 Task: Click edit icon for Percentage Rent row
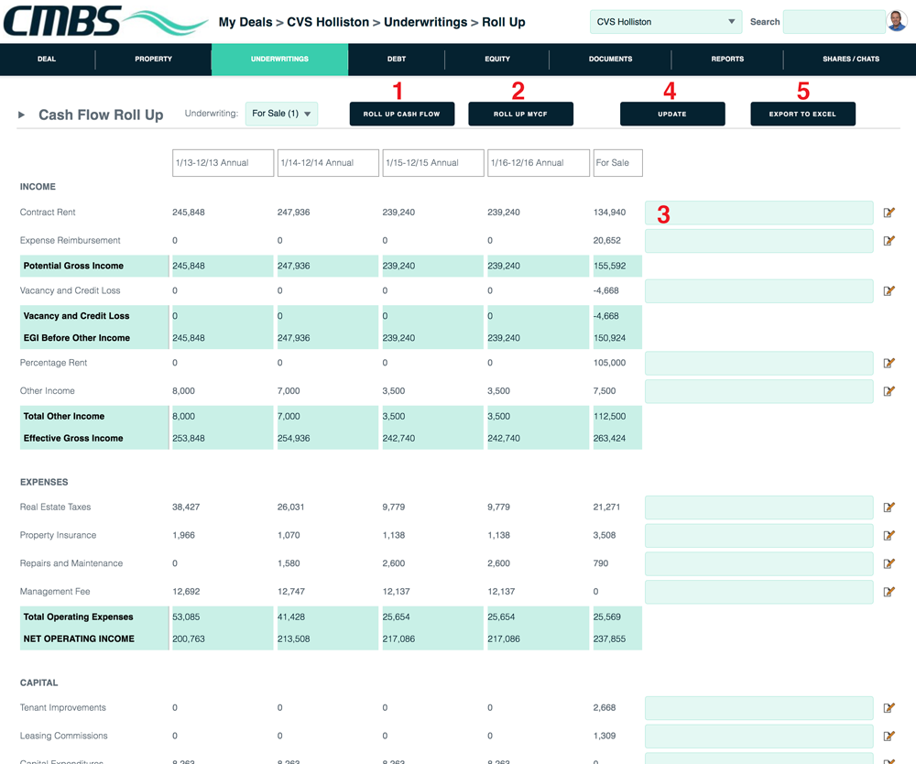[x=889, y=364]
